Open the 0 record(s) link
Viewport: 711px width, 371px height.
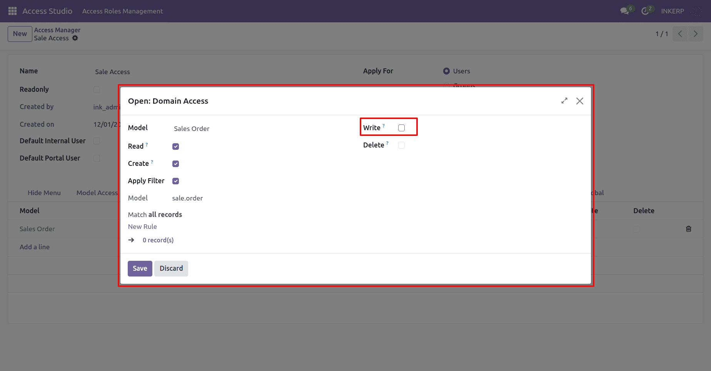click(x=158, y=240)
